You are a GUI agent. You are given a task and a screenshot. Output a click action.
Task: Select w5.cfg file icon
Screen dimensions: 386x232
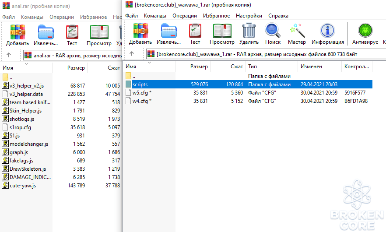click(x=128, y=93)
